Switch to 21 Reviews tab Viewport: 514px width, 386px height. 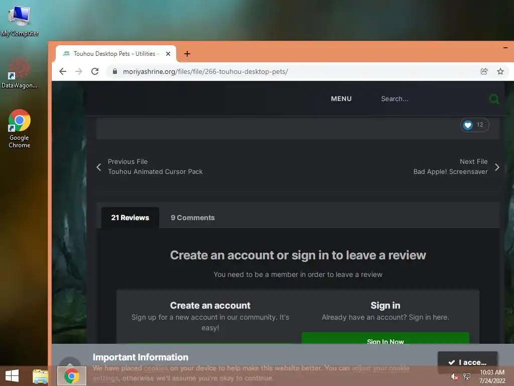pos(130,218)
